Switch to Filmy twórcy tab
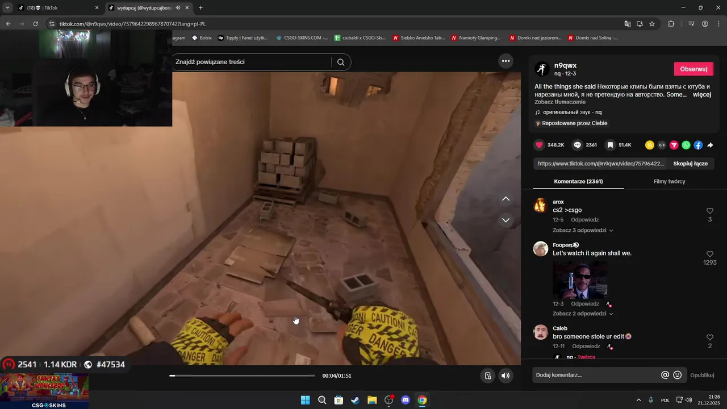Viewport: 727px width, 409px height. (x=669, y=181)
